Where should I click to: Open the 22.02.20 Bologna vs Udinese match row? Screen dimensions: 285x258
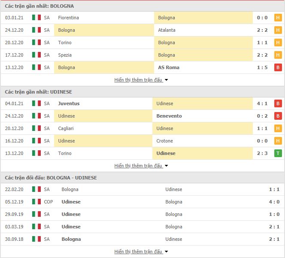[142, 189]
